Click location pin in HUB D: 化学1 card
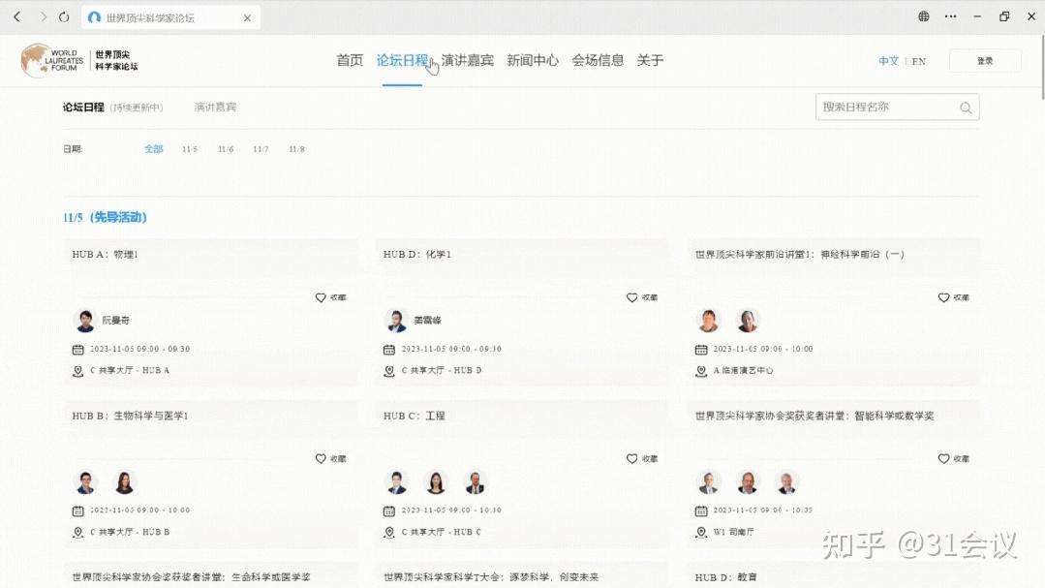This screenshot has height=588, width=1045. 389,371
